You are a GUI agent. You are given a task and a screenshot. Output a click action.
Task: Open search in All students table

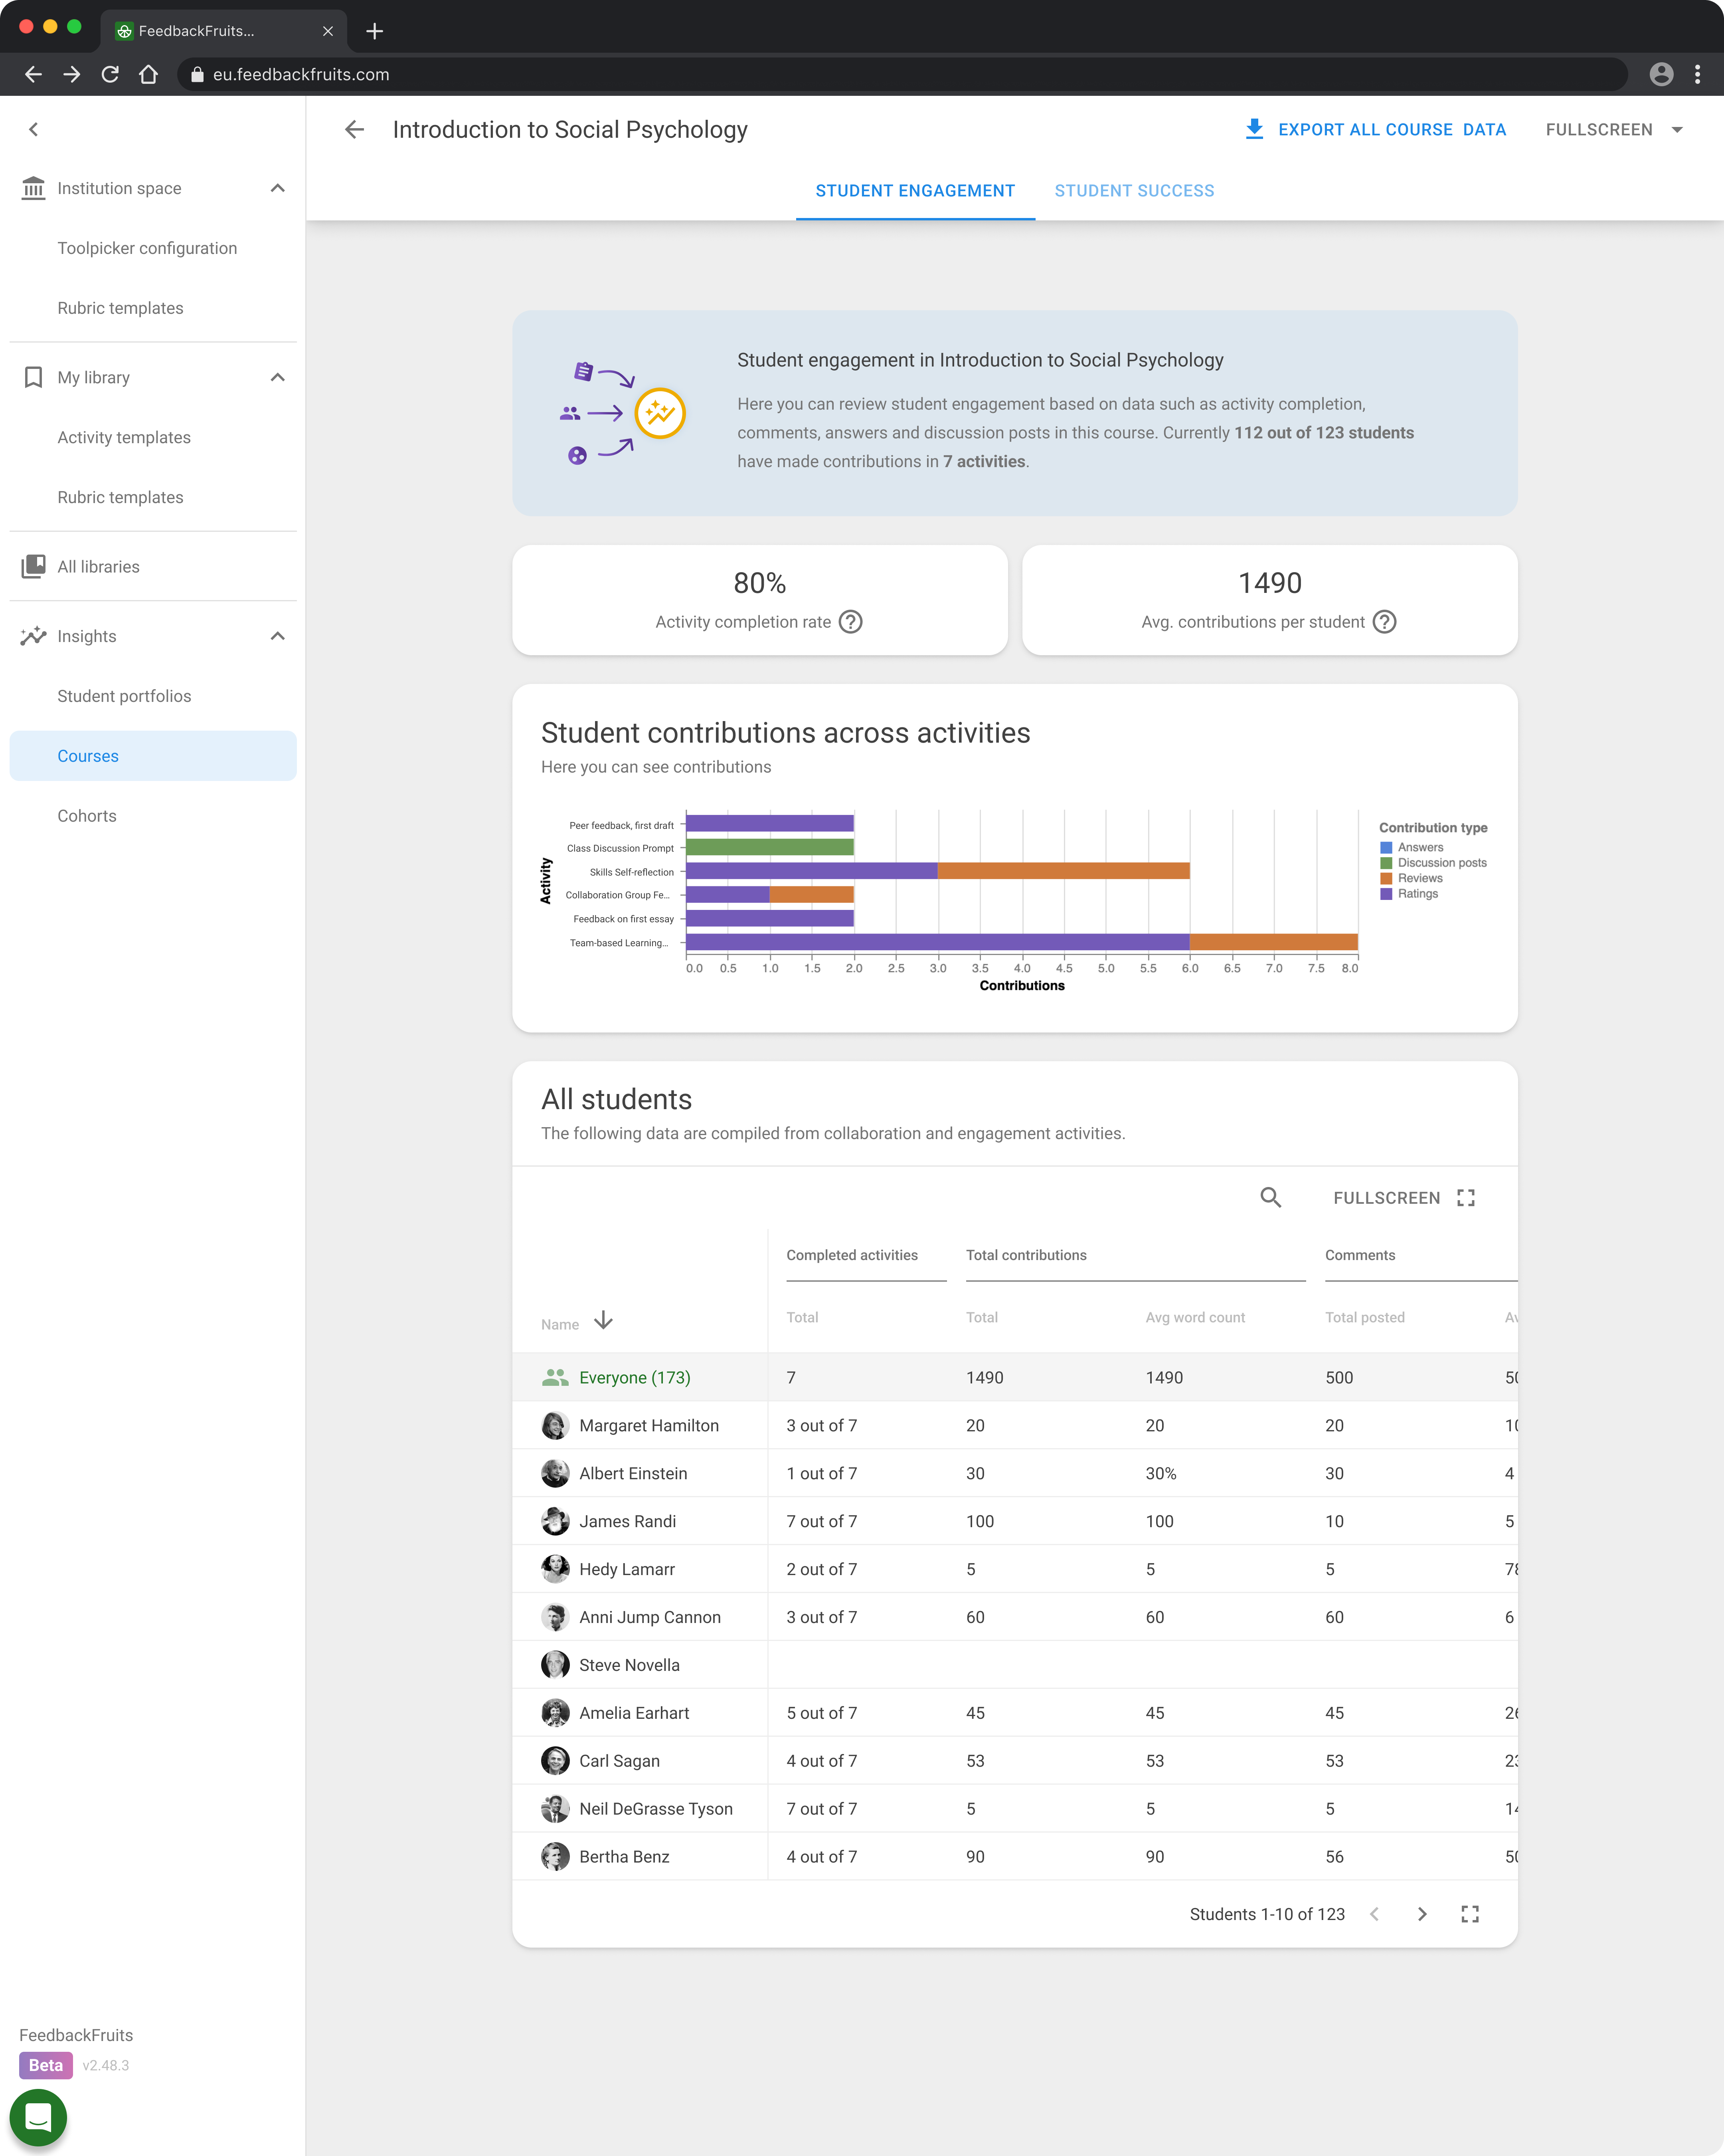pyautogui.click(x=1270, y=1197)
